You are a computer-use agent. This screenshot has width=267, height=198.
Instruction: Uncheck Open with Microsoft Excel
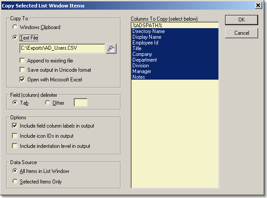click(23, 80)
